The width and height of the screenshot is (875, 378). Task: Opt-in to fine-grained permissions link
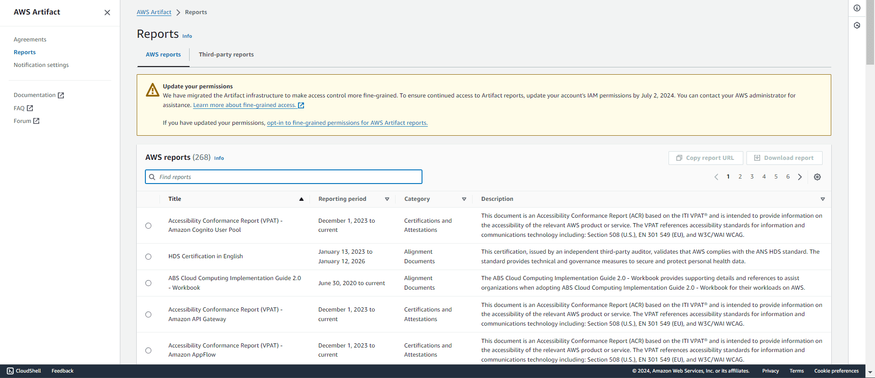[x=347, y=123]
